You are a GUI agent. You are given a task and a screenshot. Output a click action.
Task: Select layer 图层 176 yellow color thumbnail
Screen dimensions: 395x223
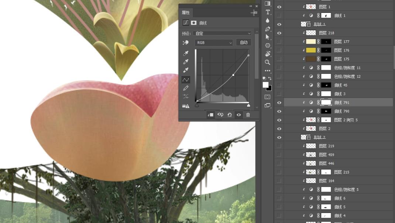310,50
